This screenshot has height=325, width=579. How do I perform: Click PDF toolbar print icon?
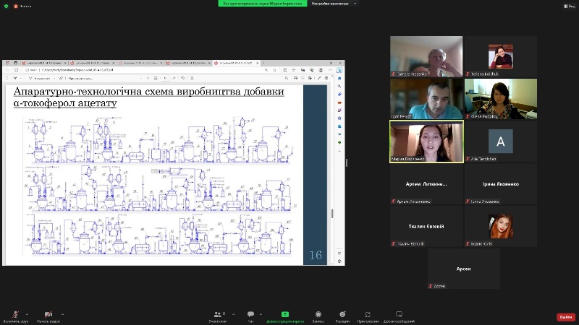coord(295,78)
